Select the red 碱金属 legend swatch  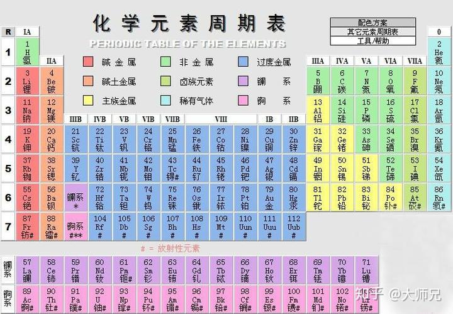click(x=88, y=62)
